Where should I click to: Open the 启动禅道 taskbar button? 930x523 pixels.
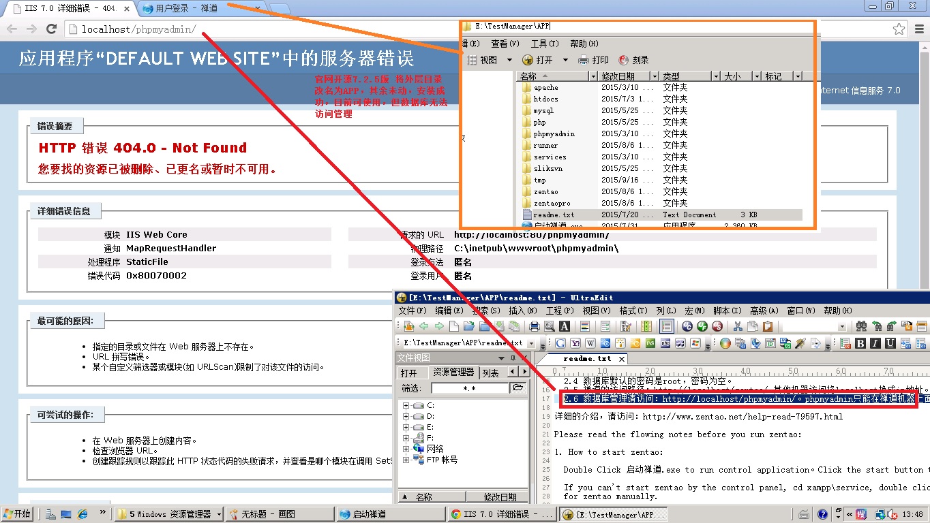pyautogui.click(x=390, y=514)
